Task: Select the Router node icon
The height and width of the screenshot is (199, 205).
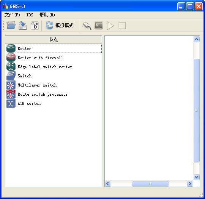Action: tap(11, 48)
